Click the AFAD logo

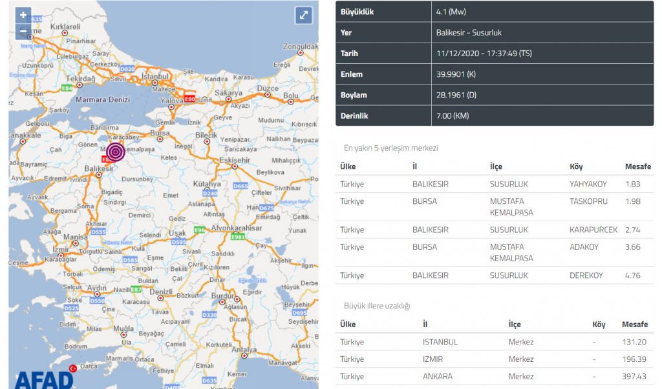click(x=44, y=379)
